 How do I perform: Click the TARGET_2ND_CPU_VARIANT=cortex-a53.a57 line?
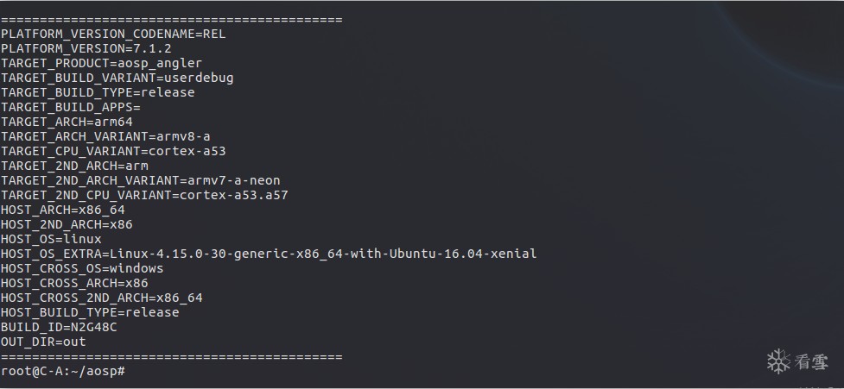click(x=144, y=195)
